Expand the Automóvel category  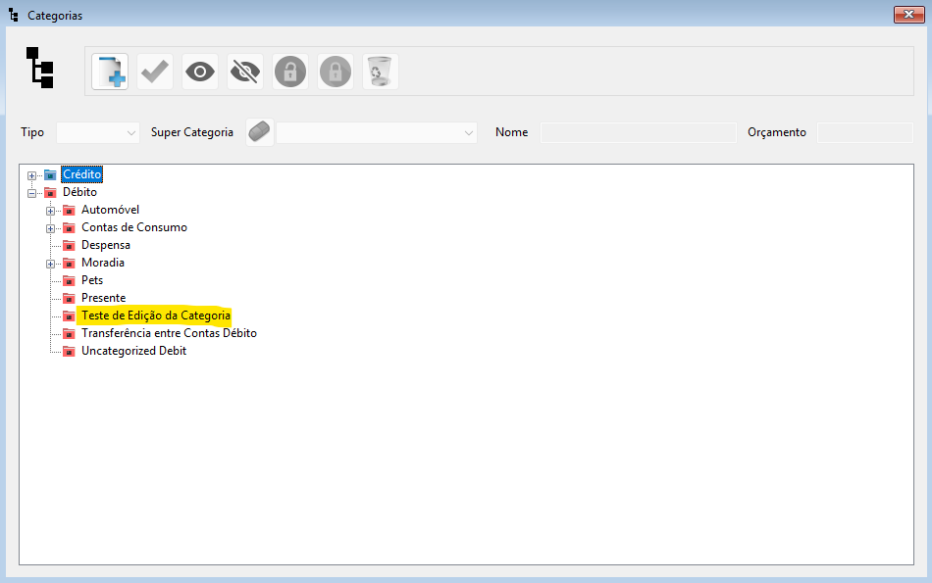tap(51, 211)
